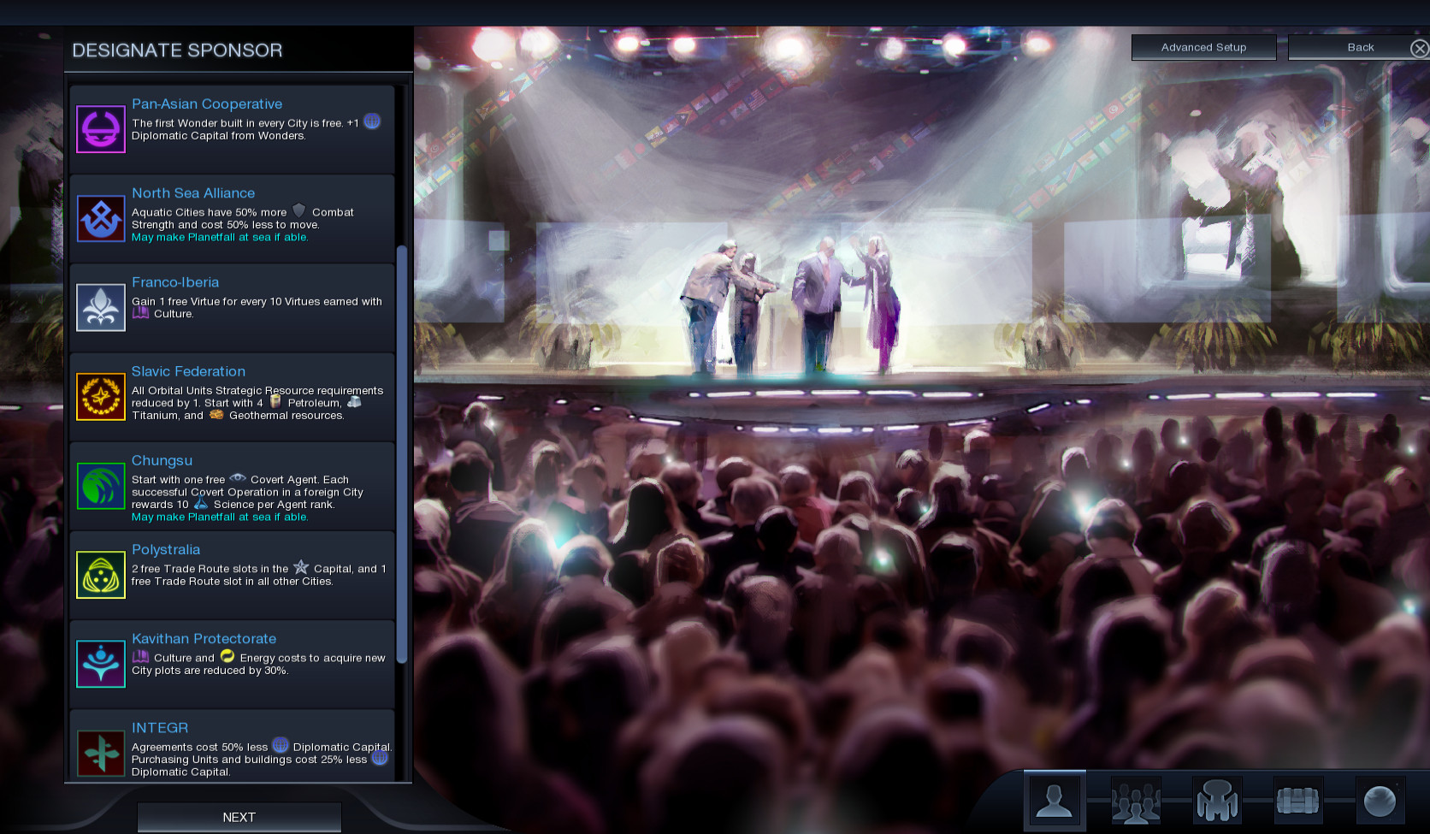
Task: Choose the yellow Polystralia emblem
Action: click(101, 575)
